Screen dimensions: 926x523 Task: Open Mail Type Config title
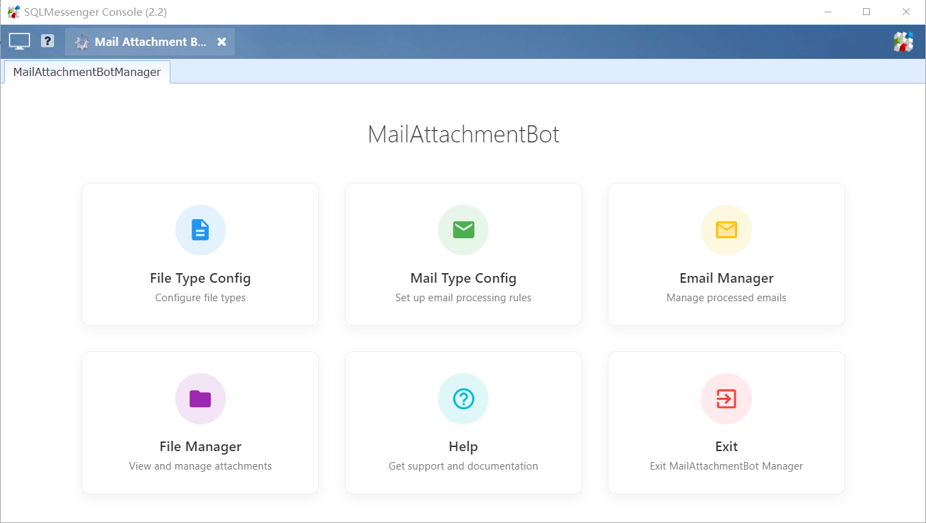[463, 279]
